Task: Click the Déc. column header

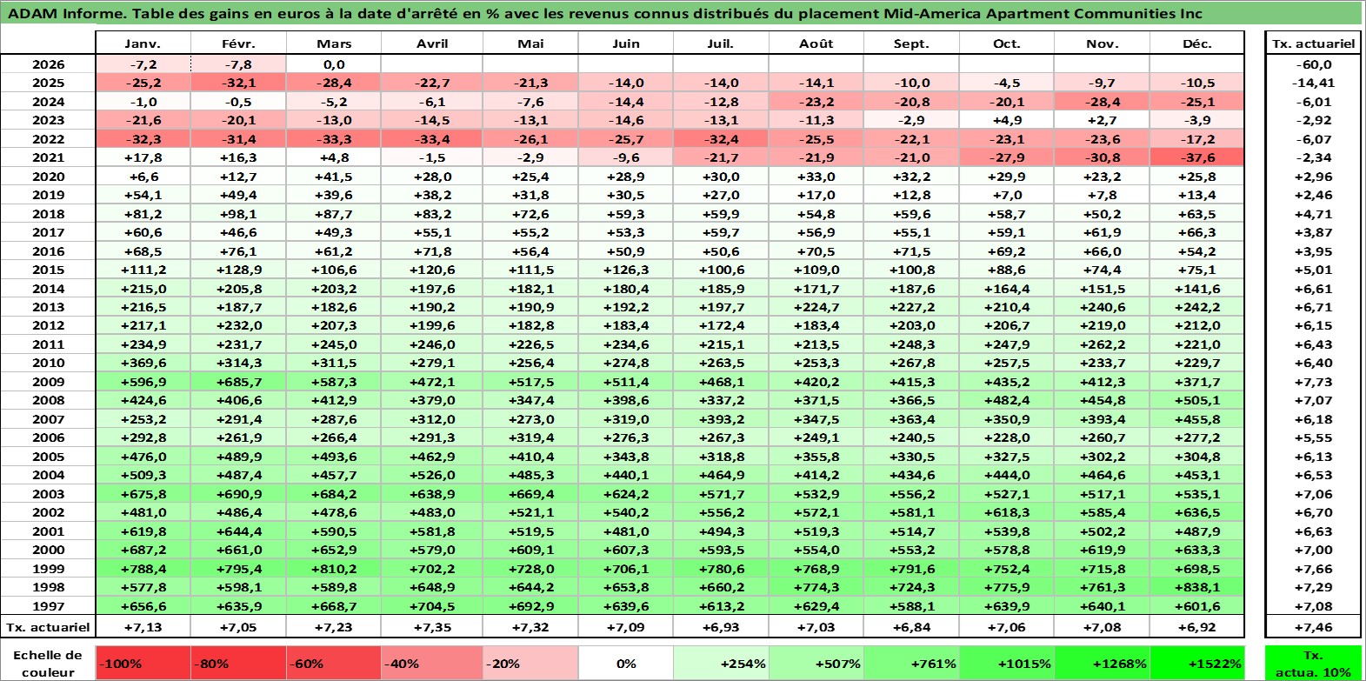Action: 1196,43
